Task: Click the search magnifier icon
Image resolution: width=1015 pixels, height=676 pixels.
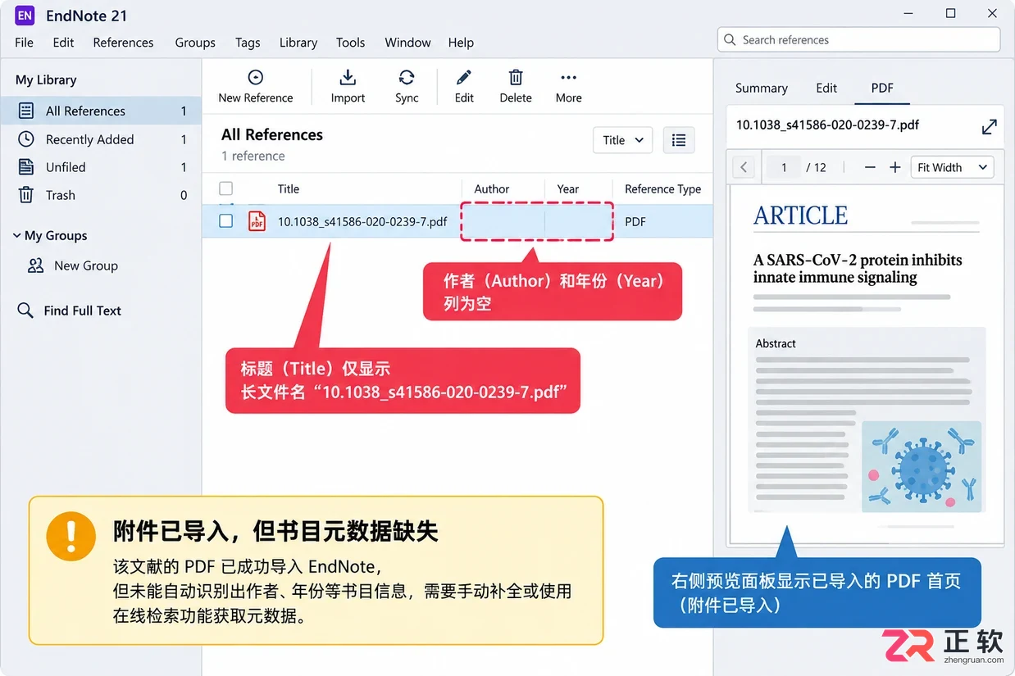Action: pos(730,40)
